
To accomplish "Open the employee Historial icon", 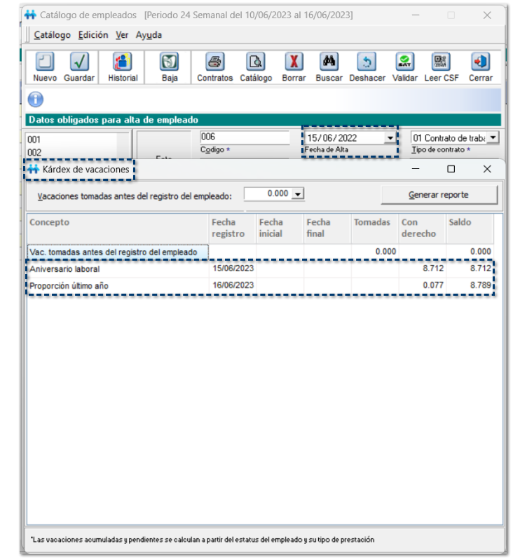I will coord(123,62).
